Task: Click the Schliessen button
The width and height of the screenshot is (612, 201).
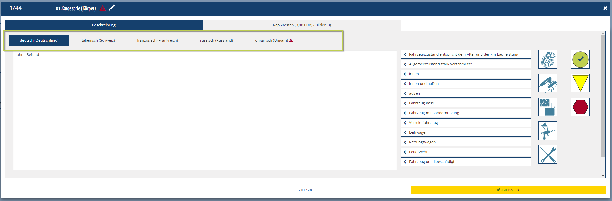Action: point(305,190)
